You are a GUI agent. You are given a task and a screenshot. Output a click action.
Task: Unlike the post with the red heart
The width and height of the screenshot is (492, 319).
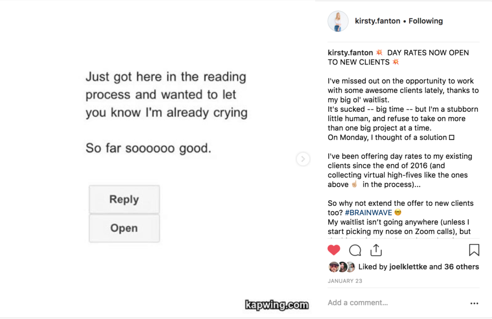pos(334,250)
